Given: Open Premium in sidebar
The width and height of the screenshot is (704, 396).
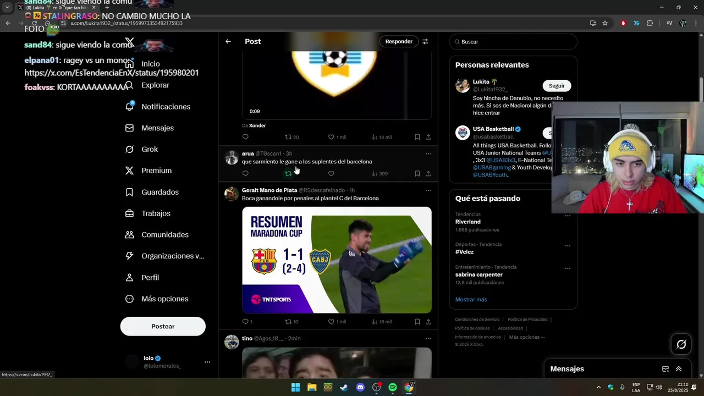Looking at the screenshot, I should 148,170.
